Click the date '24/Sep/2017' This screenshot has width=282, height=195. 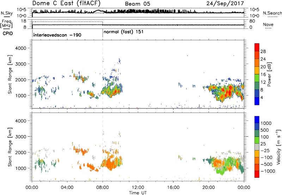click(x=225, y=3)
